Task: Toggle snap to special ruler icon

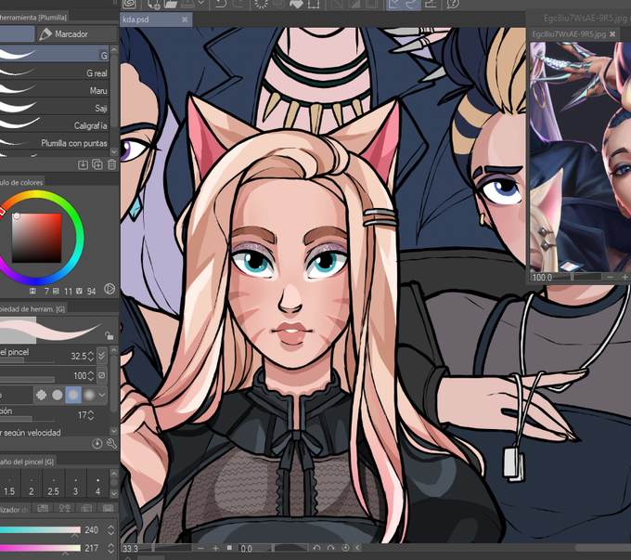Action: click(x=412, y=4)
